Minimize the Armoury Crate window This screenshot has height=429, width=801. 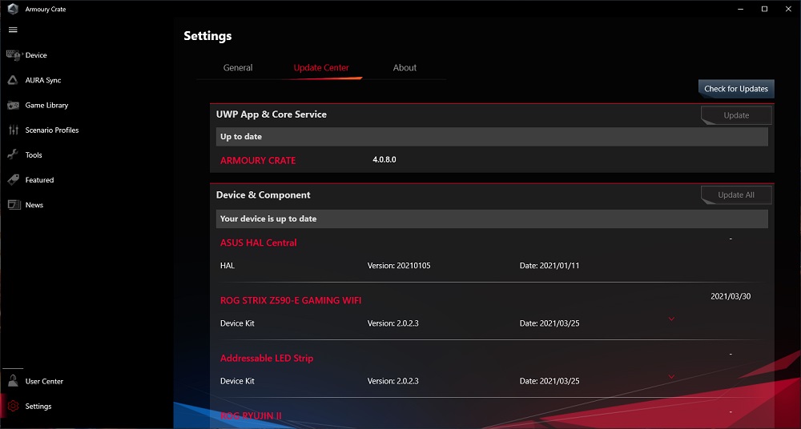click(x=740, y=9)
